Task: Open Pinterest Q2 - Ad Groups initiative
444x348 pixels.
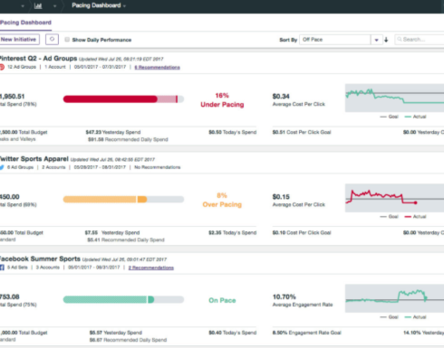Action: 38,59
